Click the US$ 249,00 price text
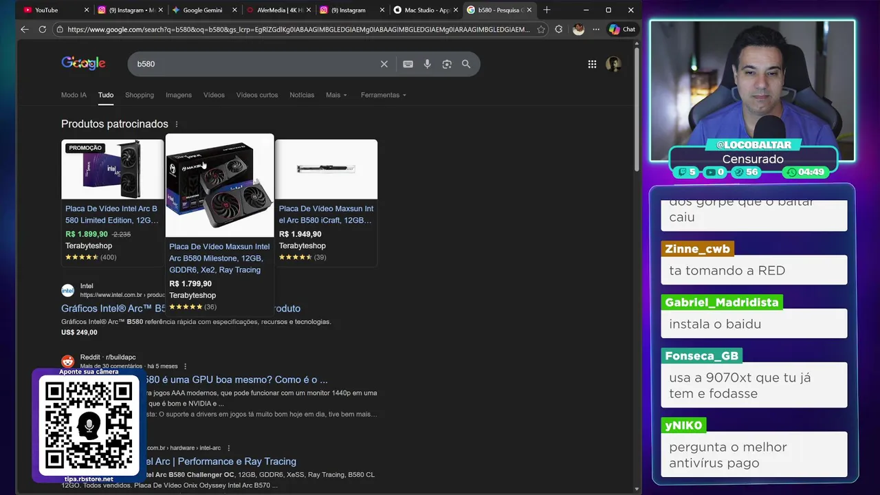Viewport: 880px width, 495px height. coord(79,333)
